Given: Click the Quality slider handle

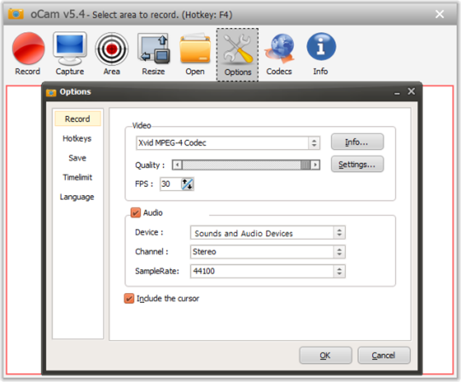Looking at the screenshot, I should (x=306, y=165).
